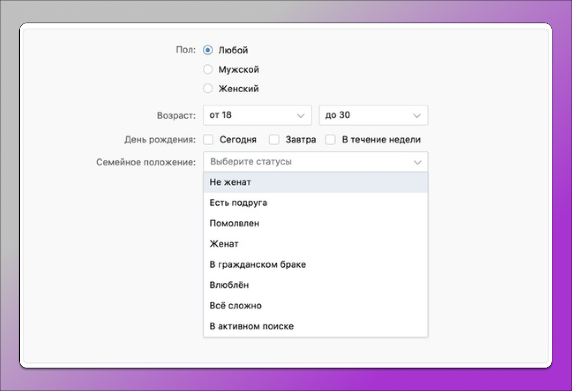
Task: Pick Есть подруга from the status list
Action: click(x=238, y=202)
